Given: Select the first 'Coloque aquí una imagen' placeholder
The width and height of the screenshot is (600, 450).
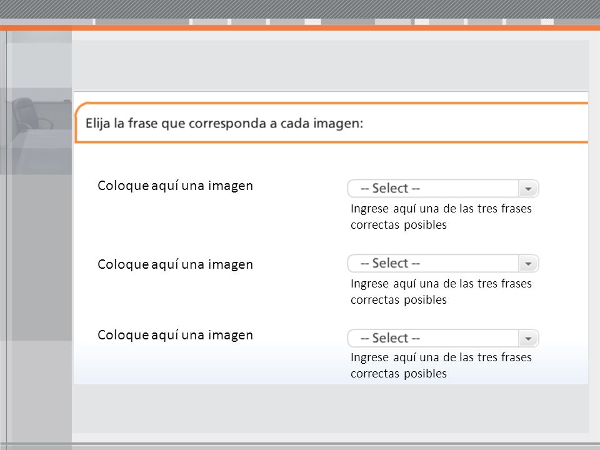Looking at the screenshot, I should [x=175, y=186].
